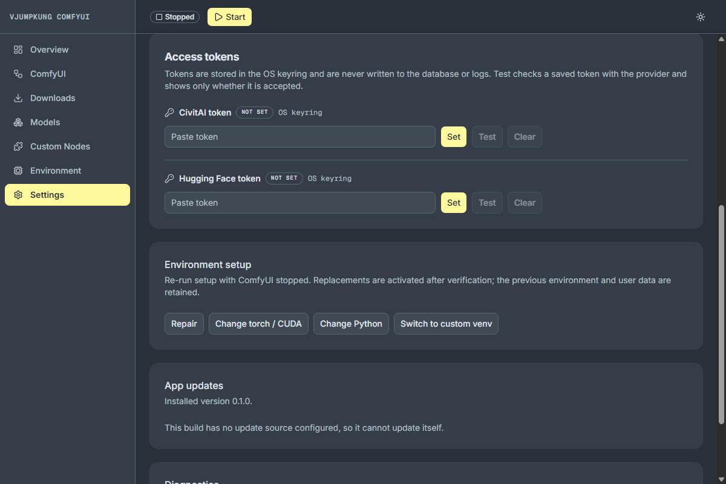Open the Overview page
726x484 pixels.
tap(67, 50)
